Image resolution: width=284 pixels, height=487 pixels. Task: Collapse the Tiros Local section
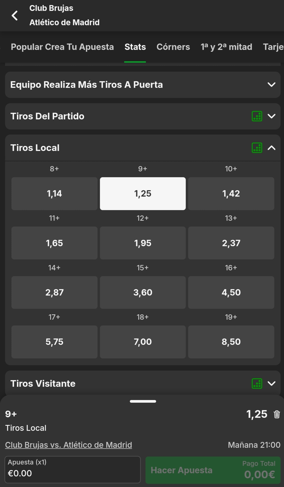272,148
